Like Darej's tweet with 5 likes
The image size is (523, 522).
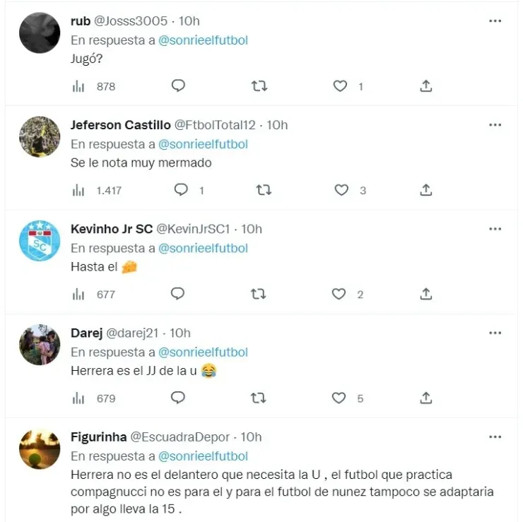tap(339, 398)
